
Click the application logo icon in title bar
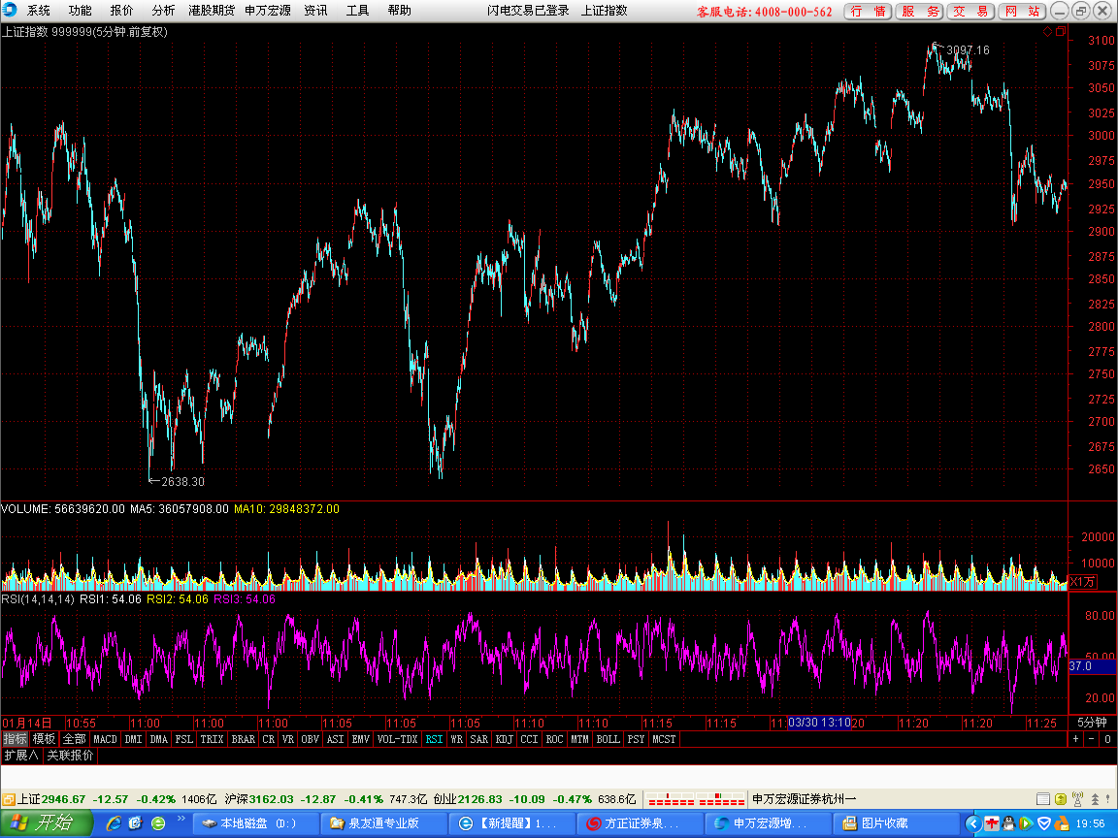pyautogui.click(x=10, y=10)
